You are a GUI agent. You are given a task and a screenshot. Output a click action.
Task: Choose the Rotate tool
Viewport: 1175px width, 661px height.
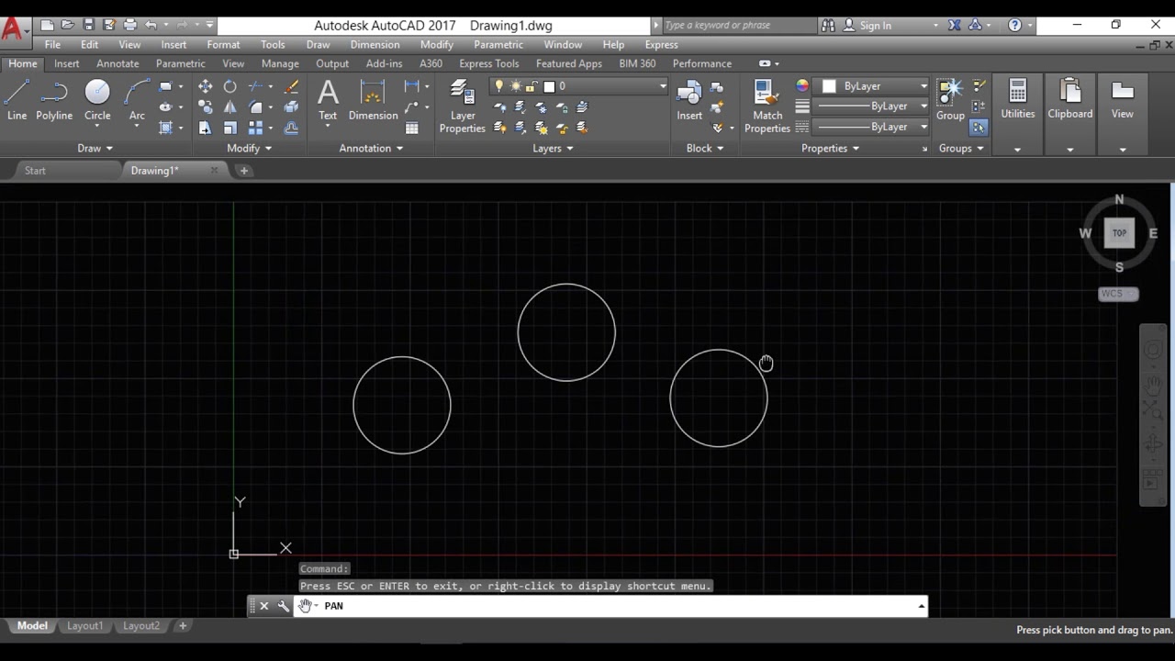click(x=230, y=86)
